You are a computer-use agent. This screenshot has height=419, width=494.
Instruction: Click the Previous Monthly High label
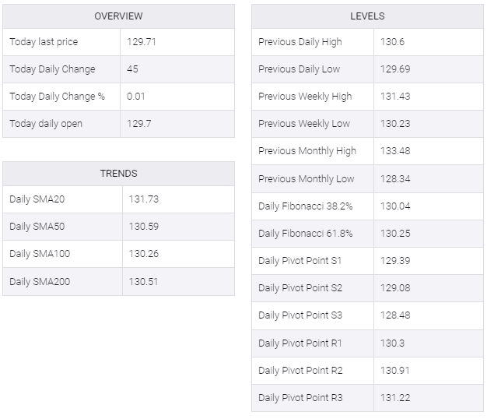click(307, 151)
